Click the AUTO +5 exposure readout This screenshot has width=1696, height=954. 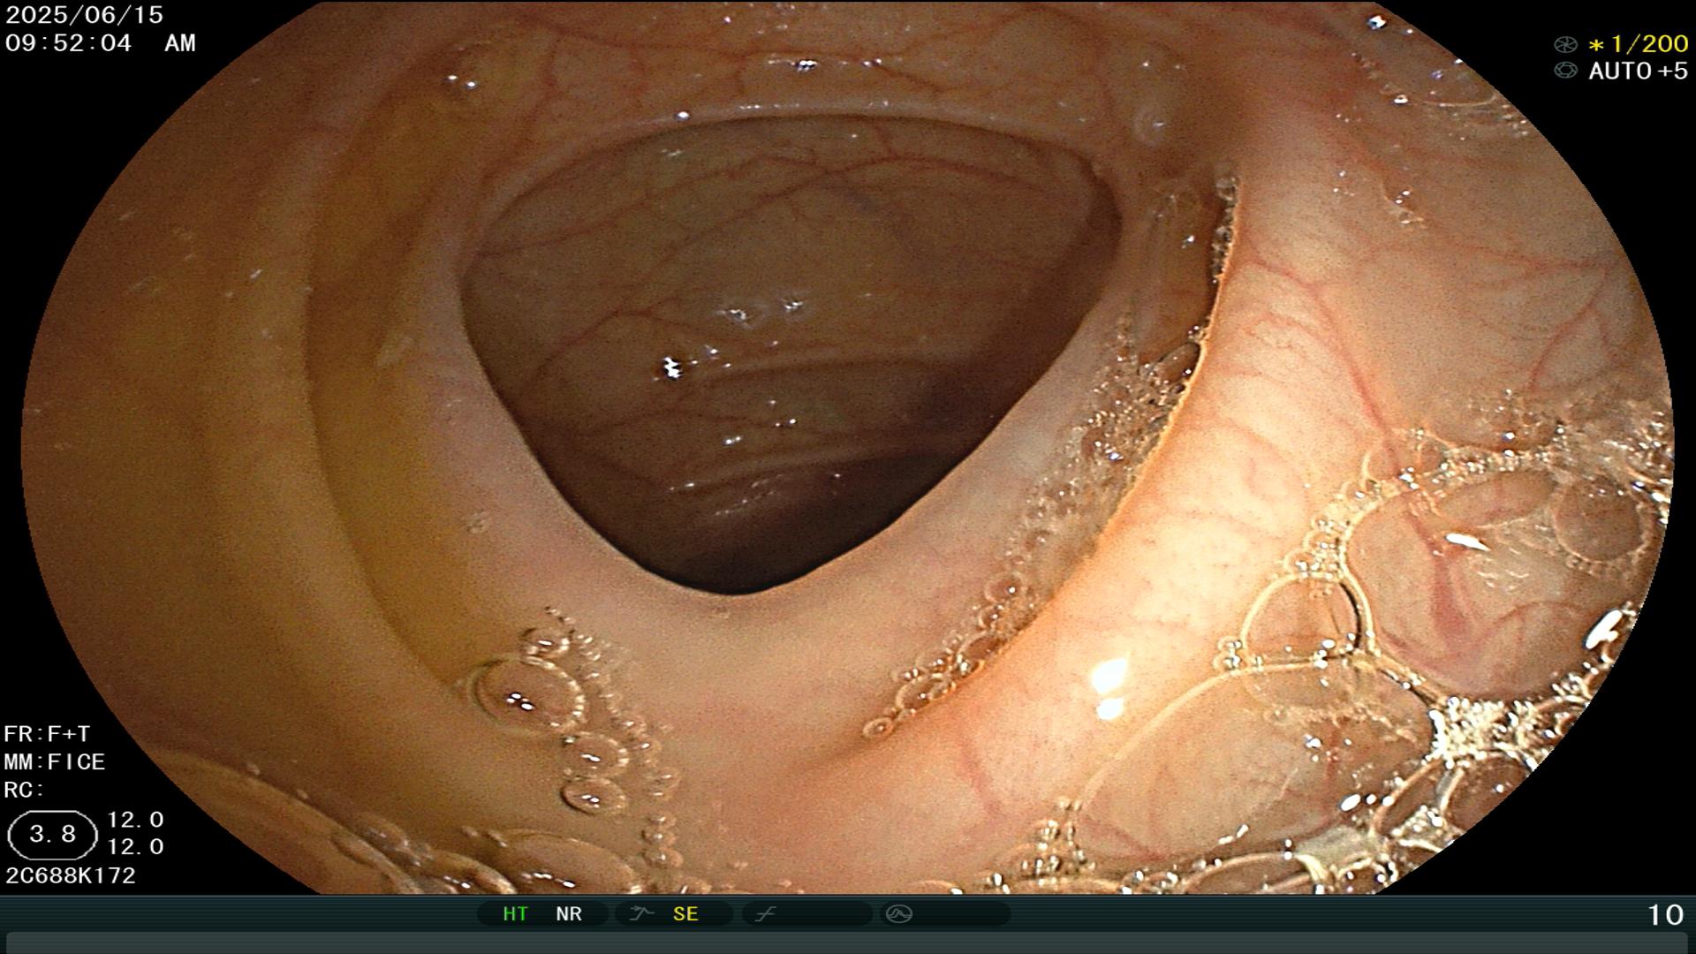1638,71
